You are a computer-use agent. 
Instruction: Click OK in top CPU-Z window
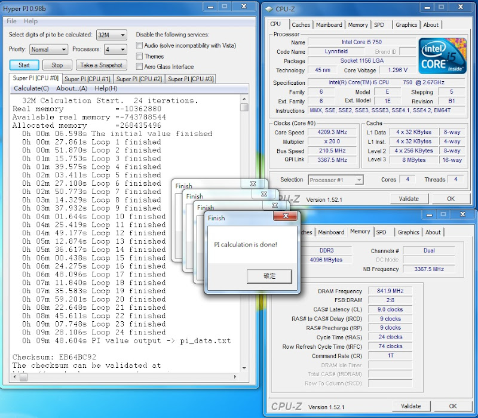451,199
